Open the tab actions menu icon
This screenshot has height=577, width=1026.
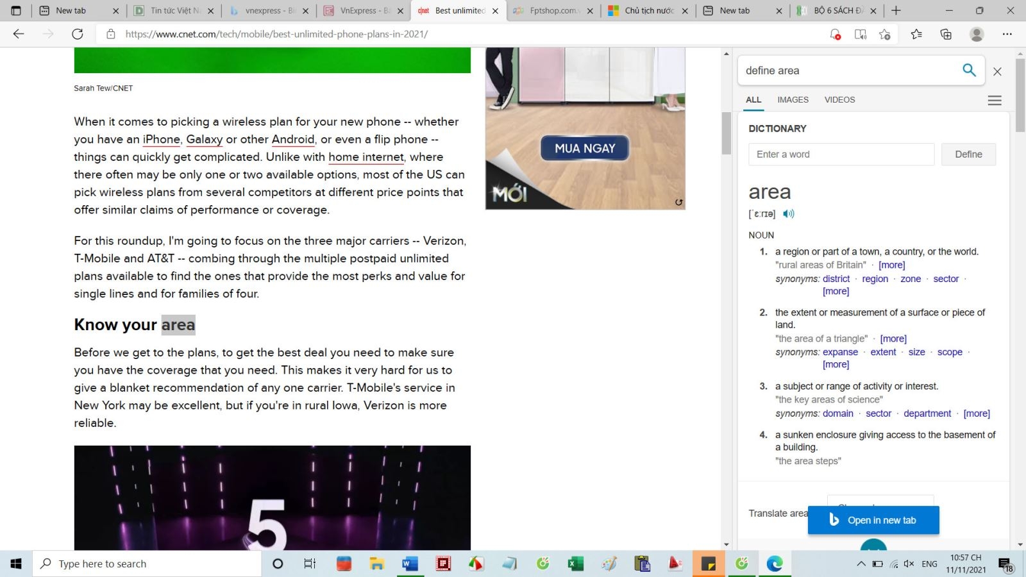[x=16, y=10]
